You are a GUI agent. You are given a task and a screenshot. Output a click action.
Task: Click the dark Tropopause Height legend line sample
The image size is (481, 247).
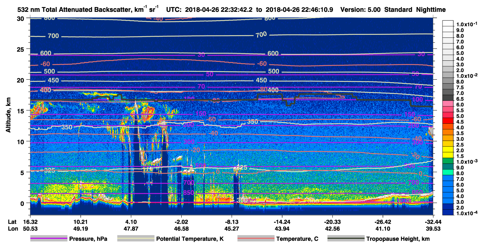pos(346,239)
